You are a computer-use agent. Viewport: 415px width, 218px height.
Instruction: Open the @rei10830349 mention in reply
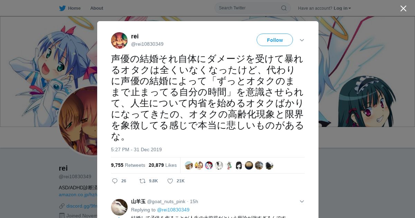click(173, 210)
